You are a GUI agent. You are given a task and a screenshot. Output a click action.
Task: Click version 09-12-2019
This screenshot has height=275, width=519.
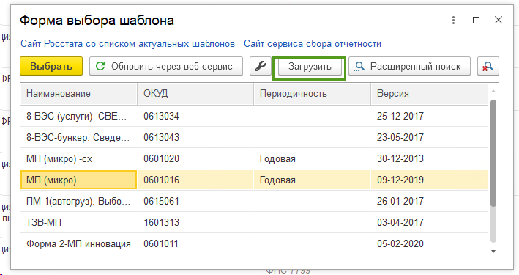400,180
